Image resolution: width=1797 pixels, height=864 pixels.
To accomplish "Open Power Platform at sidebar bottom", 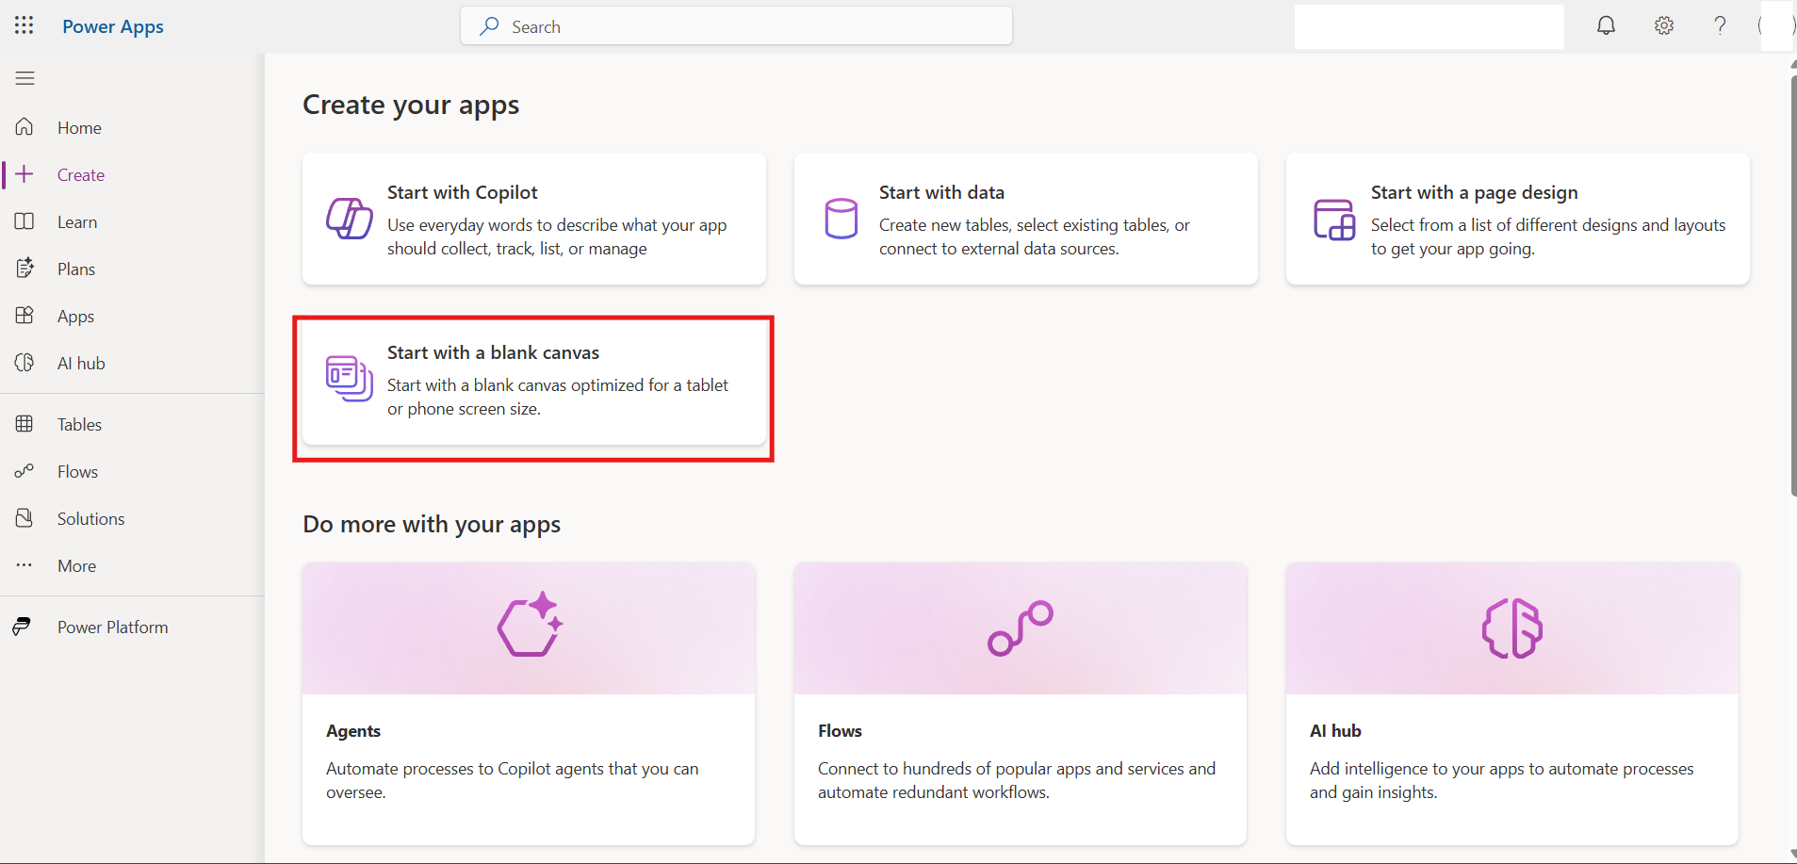I will [x=111, y=627].
